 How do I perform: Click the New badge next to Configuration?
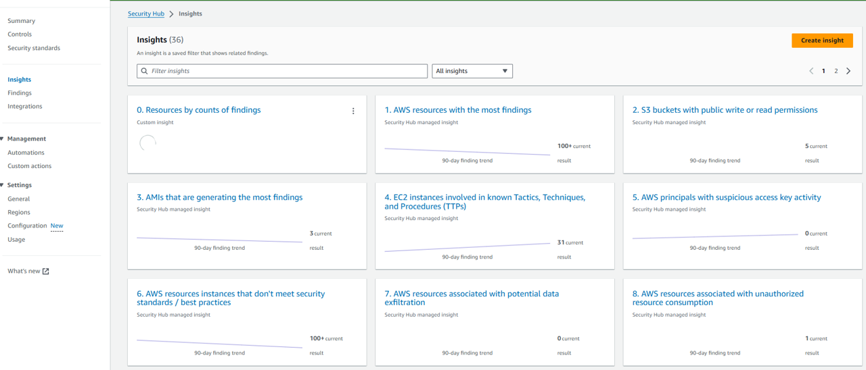coord(57,226)
